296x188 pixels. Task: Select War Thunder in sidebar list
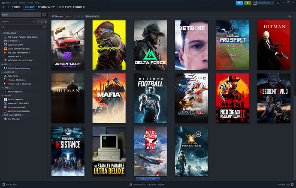12,119
